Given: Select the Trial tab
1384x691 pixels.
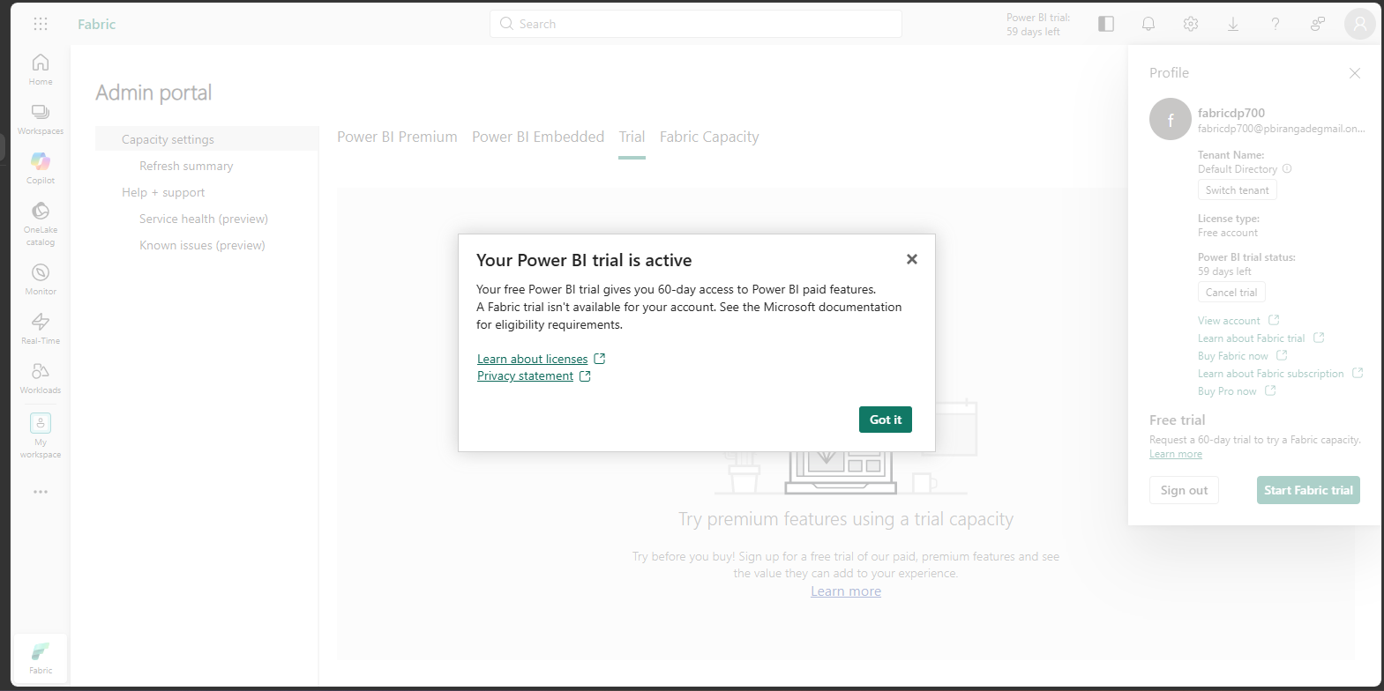Looking at the screenshot, I should click(632, 137).
